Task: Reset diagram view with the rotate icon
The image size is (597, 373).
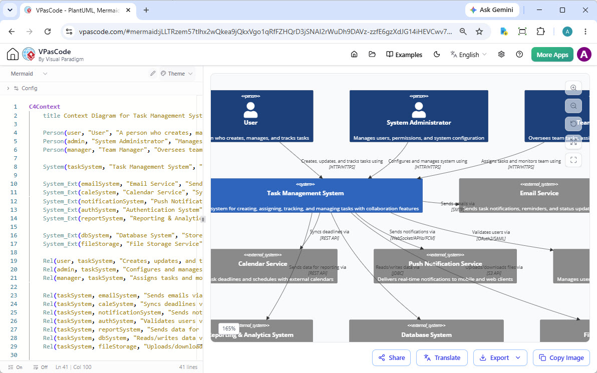Action: coord(573,124)
